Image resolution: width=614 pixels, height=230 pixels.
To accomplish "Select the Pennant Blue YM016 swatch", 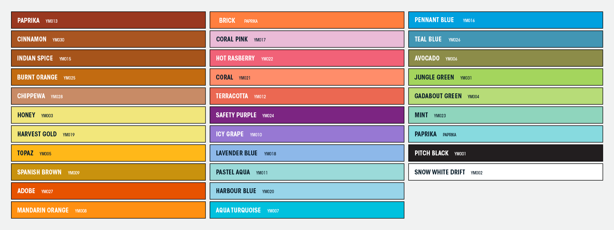I will 506,20.
